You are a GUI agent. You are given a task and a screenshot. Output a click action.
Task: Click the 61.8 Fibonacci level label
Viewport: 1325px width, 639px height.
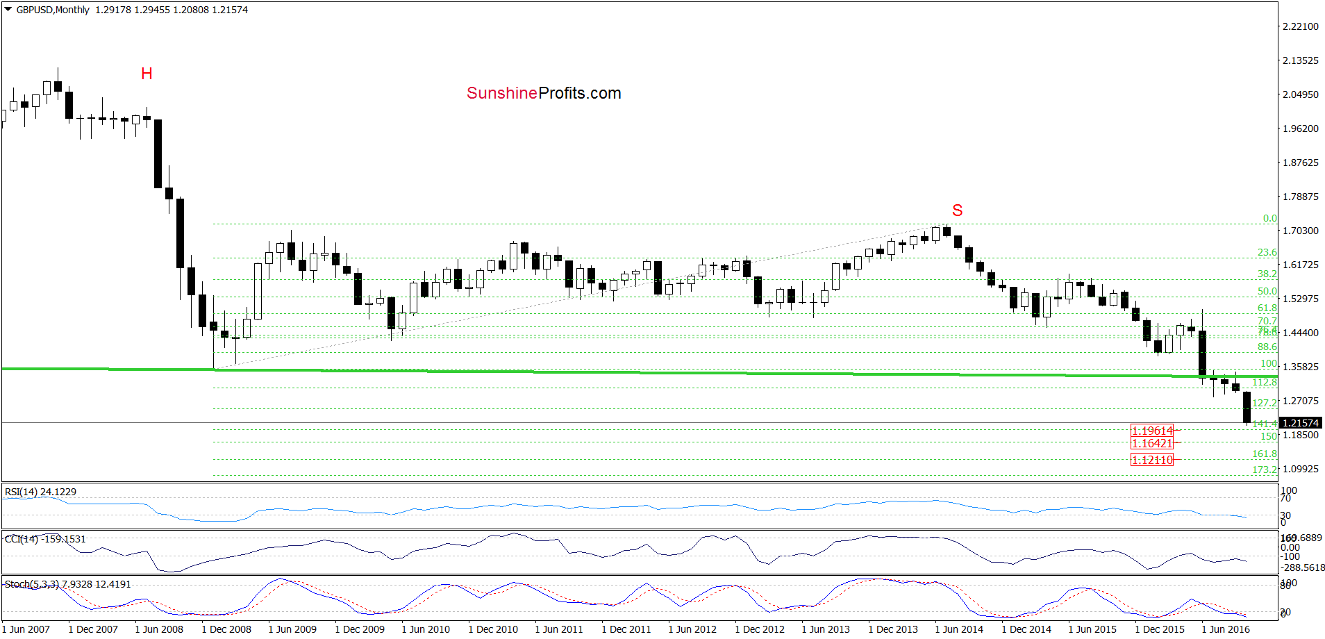[1267, 308]
